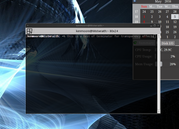Pick date 27 in the calendar

tap(167, 12)
